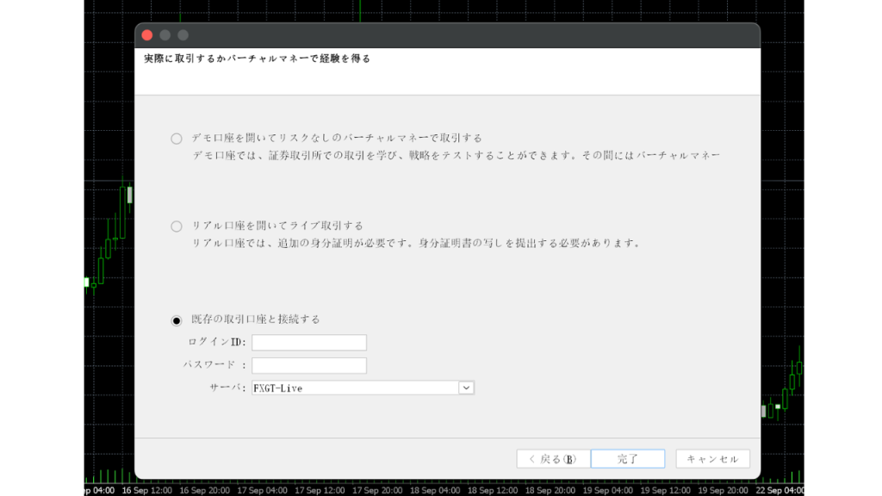This screenshot has width=882, height=496.
Task: Select the FXGT-Live text in the server box
Action: 276,387
